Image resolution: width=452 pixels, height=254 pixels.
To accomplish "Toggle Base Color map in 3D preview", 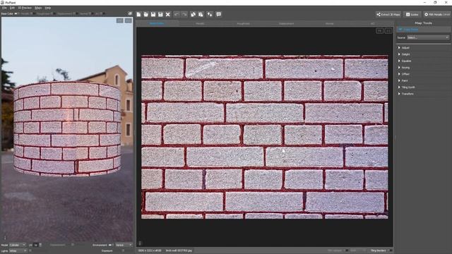I will (x=17, y=13).
